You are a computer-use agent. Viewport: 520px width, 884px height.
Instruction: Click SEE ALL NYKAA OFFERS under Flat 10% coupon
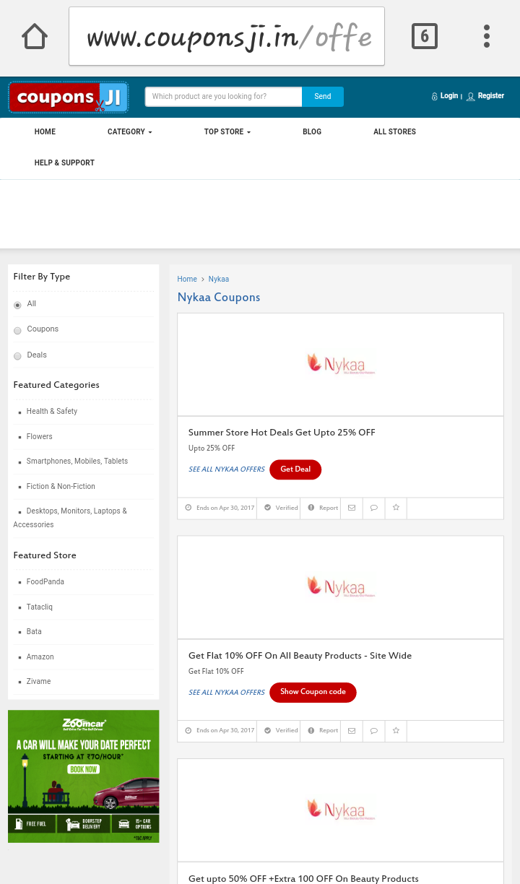pos(227,693)
